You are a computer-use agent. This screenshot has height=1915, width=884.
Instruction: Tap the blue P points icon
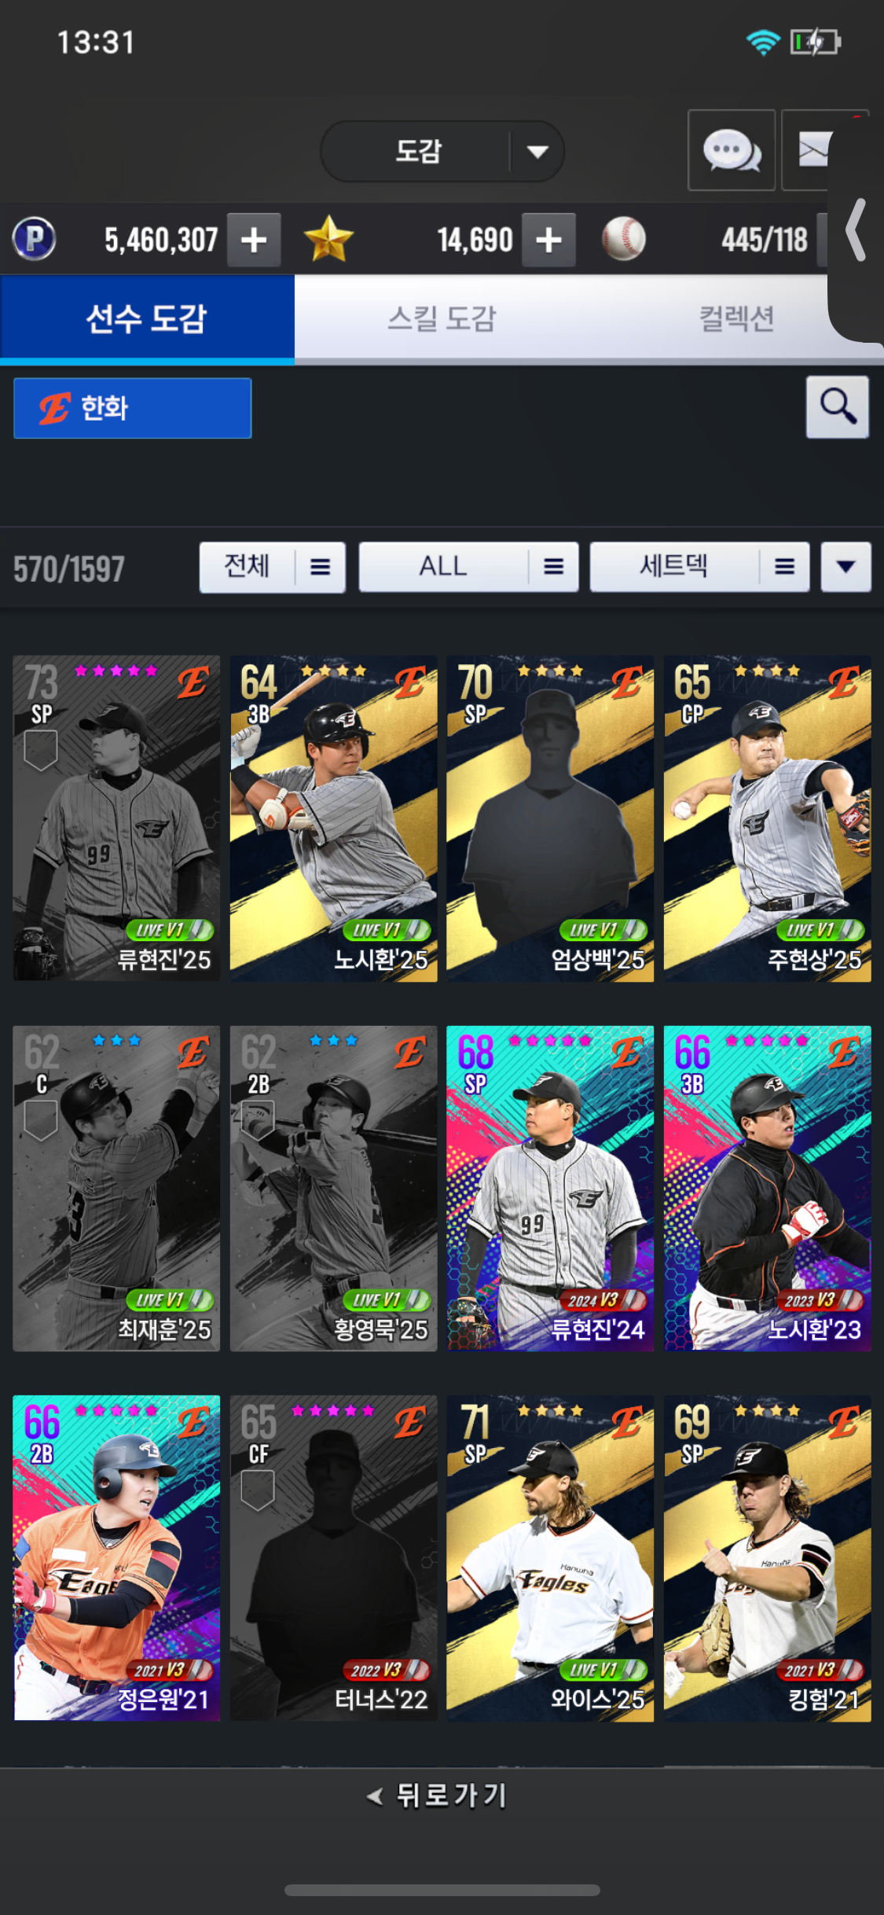click(x=34, y=239)
